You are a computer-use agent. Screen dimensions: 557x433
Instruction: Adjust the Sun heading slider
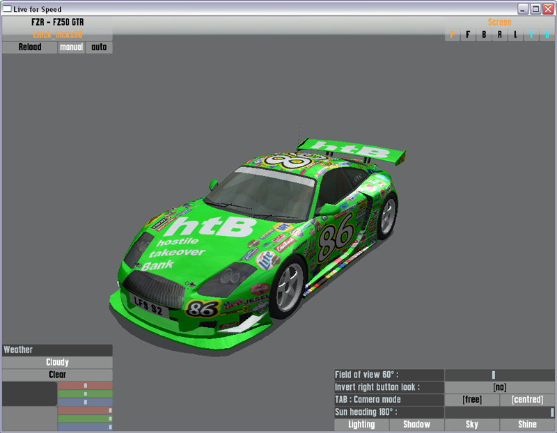(499, 412)
